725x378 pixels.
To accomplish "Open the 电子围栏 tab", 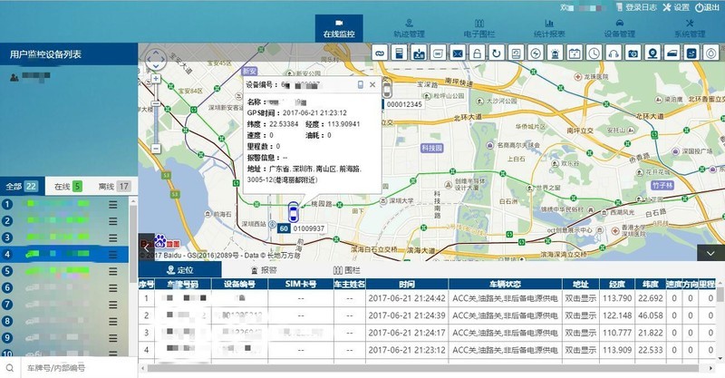I will coord(479,28).
